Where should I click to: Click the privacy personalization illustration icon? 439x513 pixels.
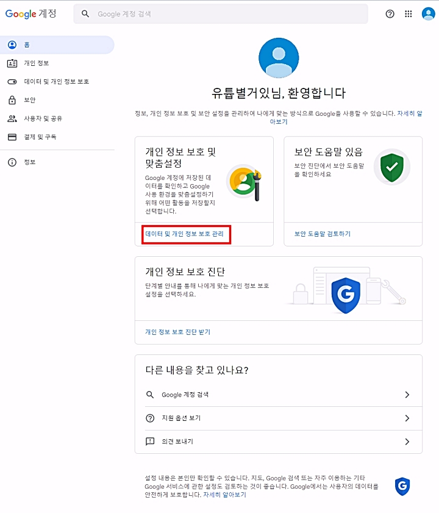coord(244,182)
